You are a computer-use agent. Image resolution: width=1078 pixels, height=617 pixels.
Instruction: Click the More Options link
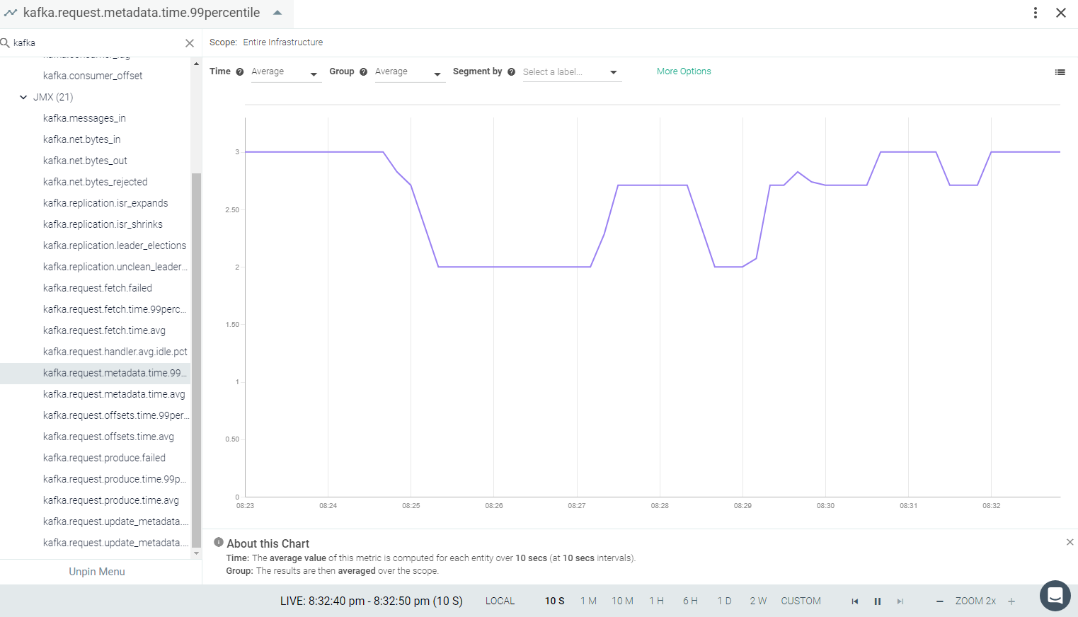coord(684,71)
